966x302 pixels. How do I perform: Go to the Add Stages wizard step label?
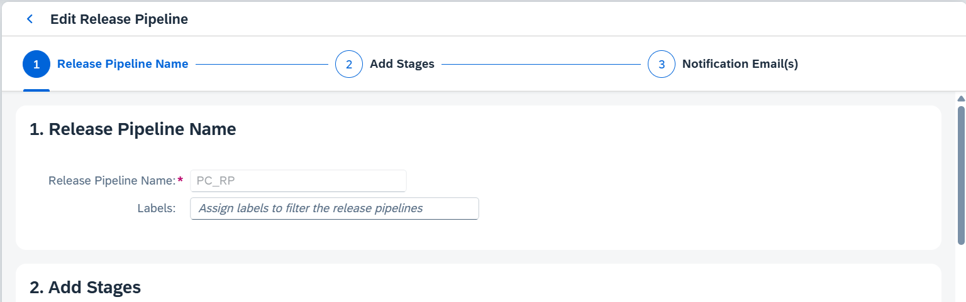click(402, 64)
